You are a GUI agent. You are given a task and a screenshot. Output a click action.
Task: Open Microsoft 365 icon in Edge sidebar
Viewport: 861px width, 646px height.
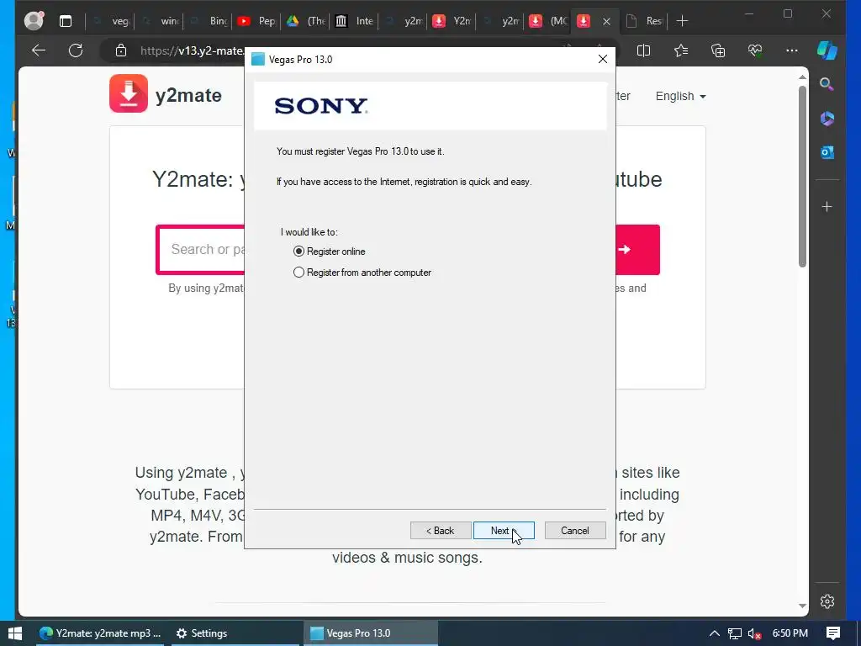(x=827, y=118)
